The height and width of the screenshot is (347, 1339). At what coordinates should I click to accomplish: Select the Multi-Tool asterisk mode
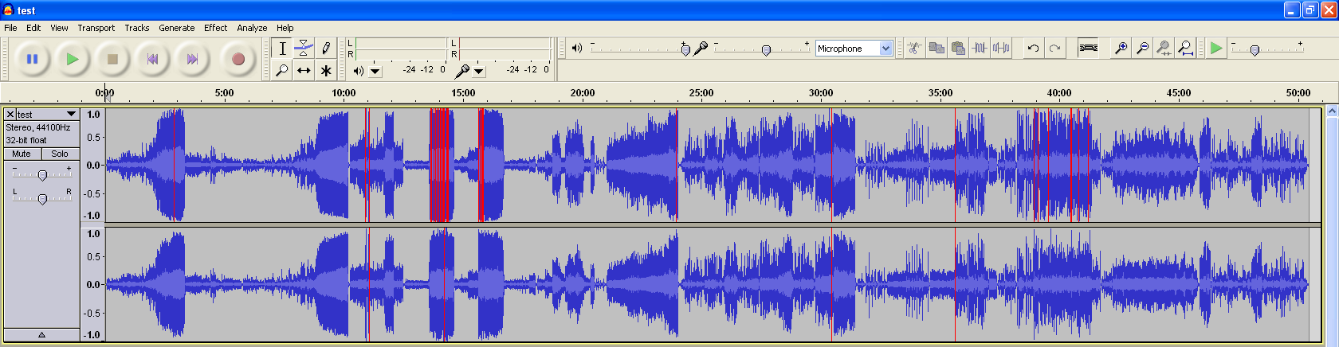click(x=325, y=70)
